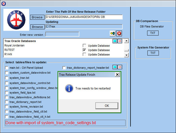Check Update Database for Royal Jordanian
Image resolution: width=176 pixels, height=133 pixels.
click(84, 45)
